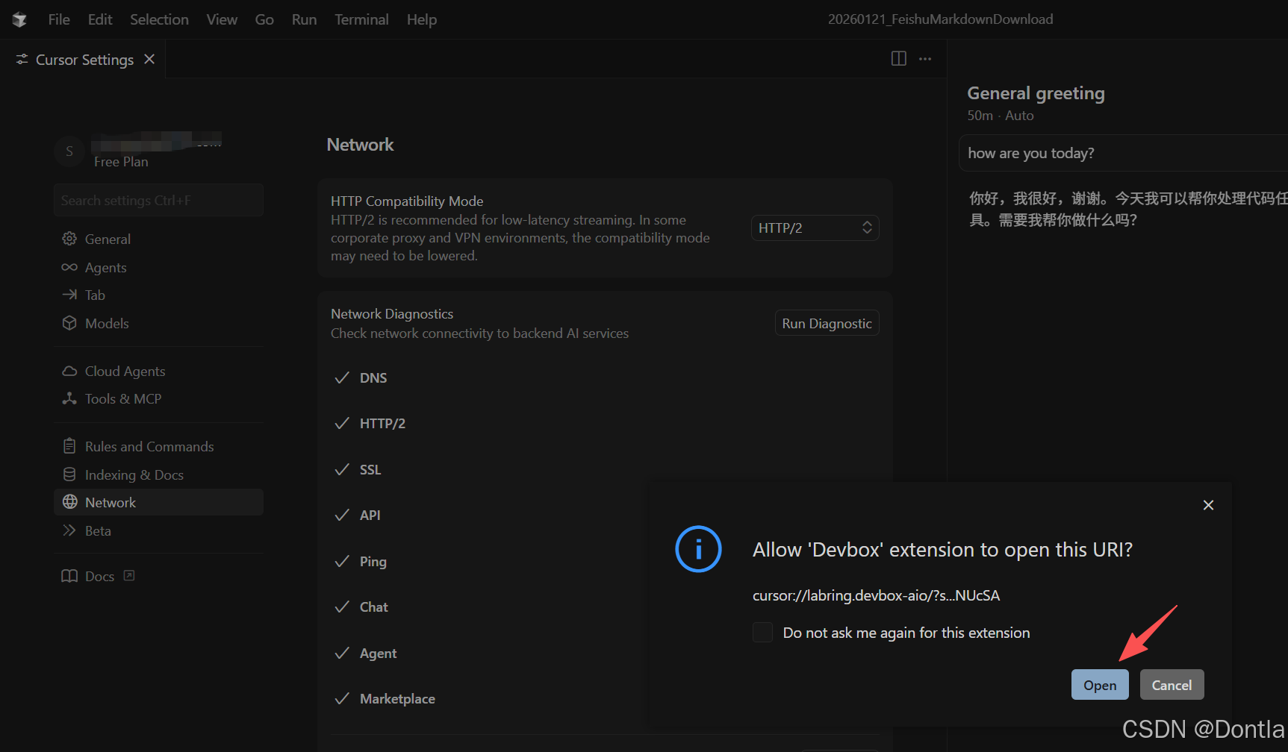This screenshot has height=752, width=1288.
Task: Click the Tools & MCP icon
Action: click(x=69, y=398)
